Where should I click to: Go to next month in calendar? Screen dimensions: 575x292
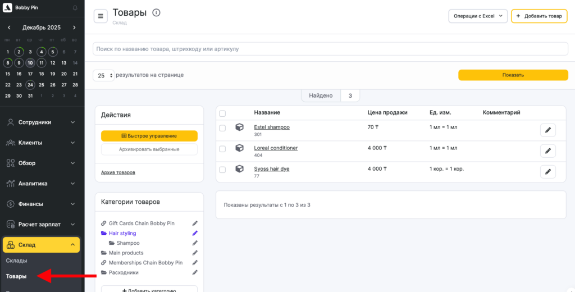pos(74,28)
